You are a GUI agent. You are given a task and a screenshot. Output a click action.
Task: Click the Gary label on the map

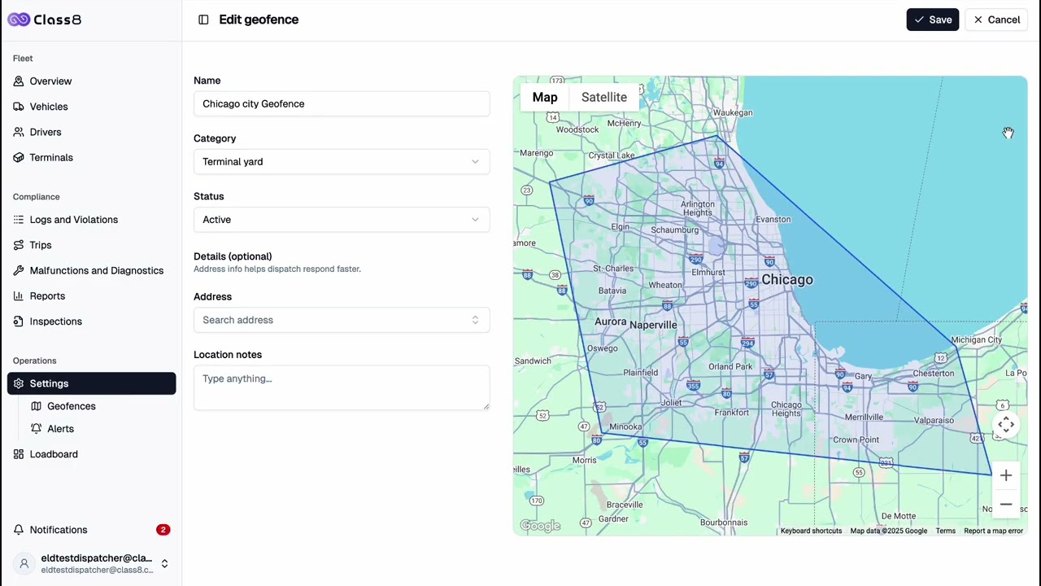pos(863,376)
